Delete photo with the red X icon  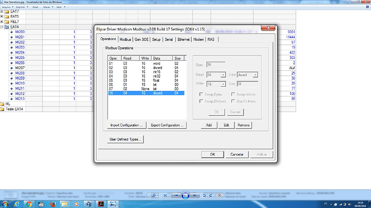coord(219,195)
